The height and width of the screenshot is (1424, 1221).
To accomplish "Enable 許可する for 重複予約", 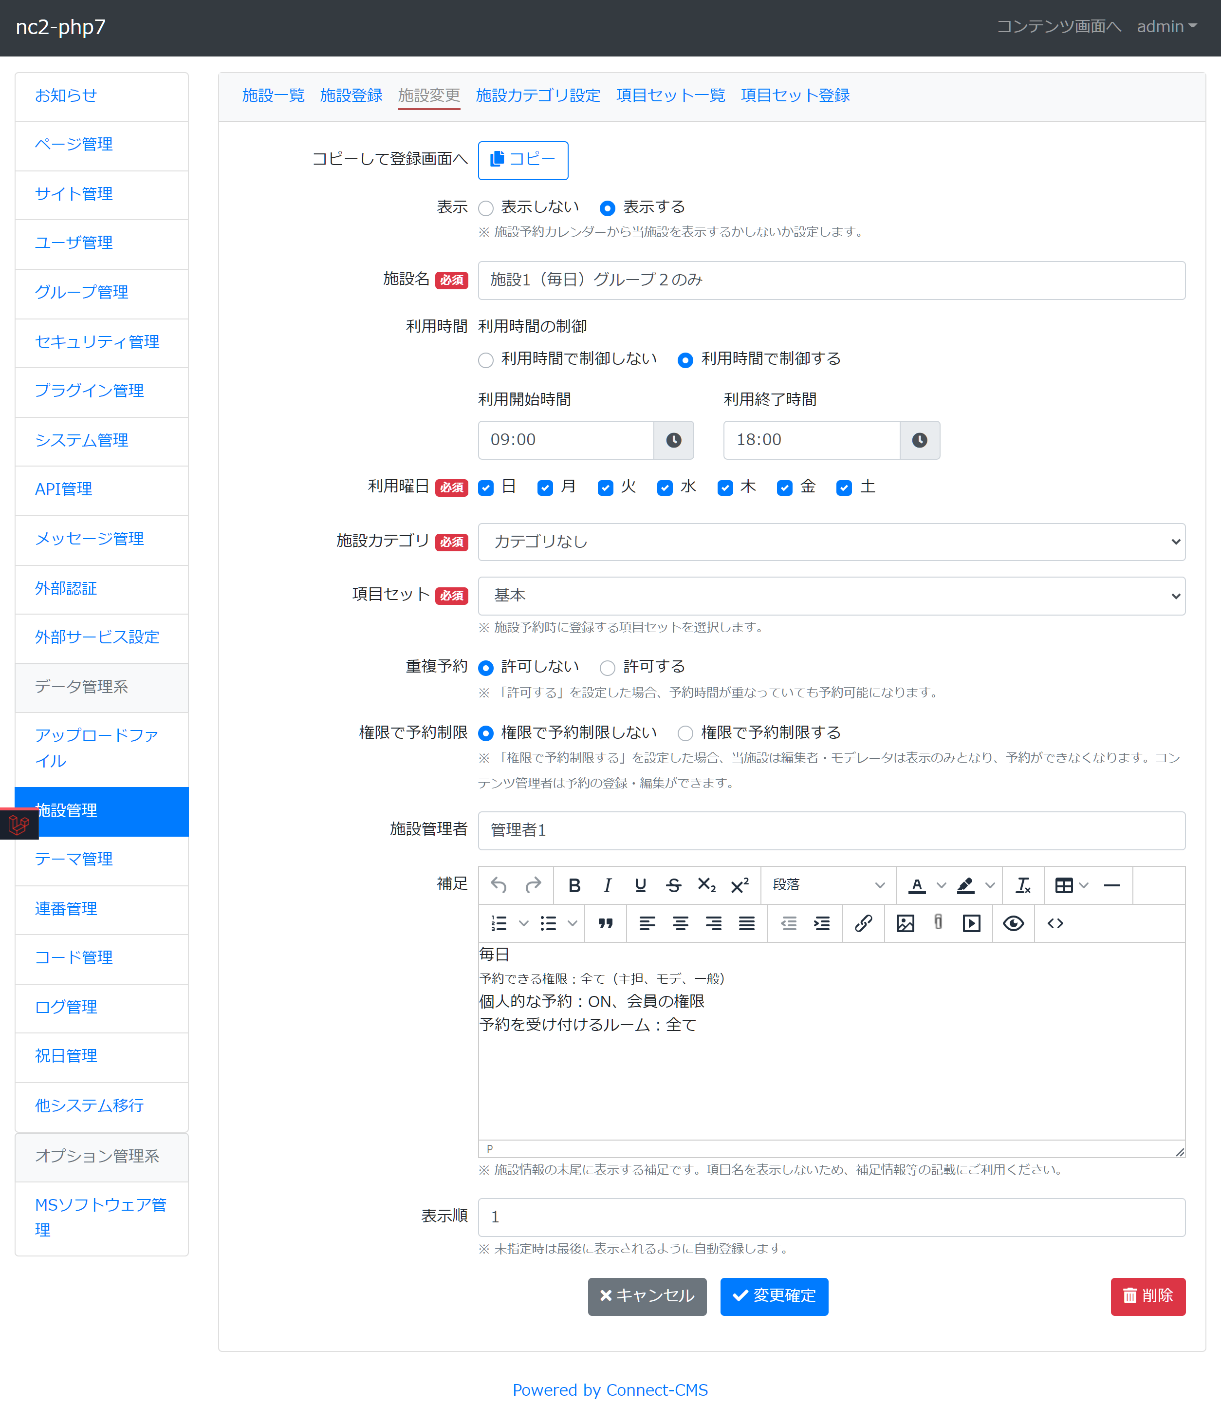I will click(x=608, y=667).
